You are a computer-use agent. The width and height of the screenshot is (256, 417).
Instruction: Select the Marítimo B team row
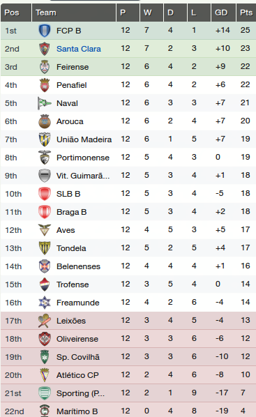(128, 411)
